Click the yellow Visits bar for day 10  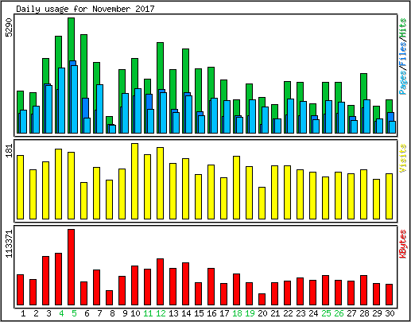coord(134,181)
